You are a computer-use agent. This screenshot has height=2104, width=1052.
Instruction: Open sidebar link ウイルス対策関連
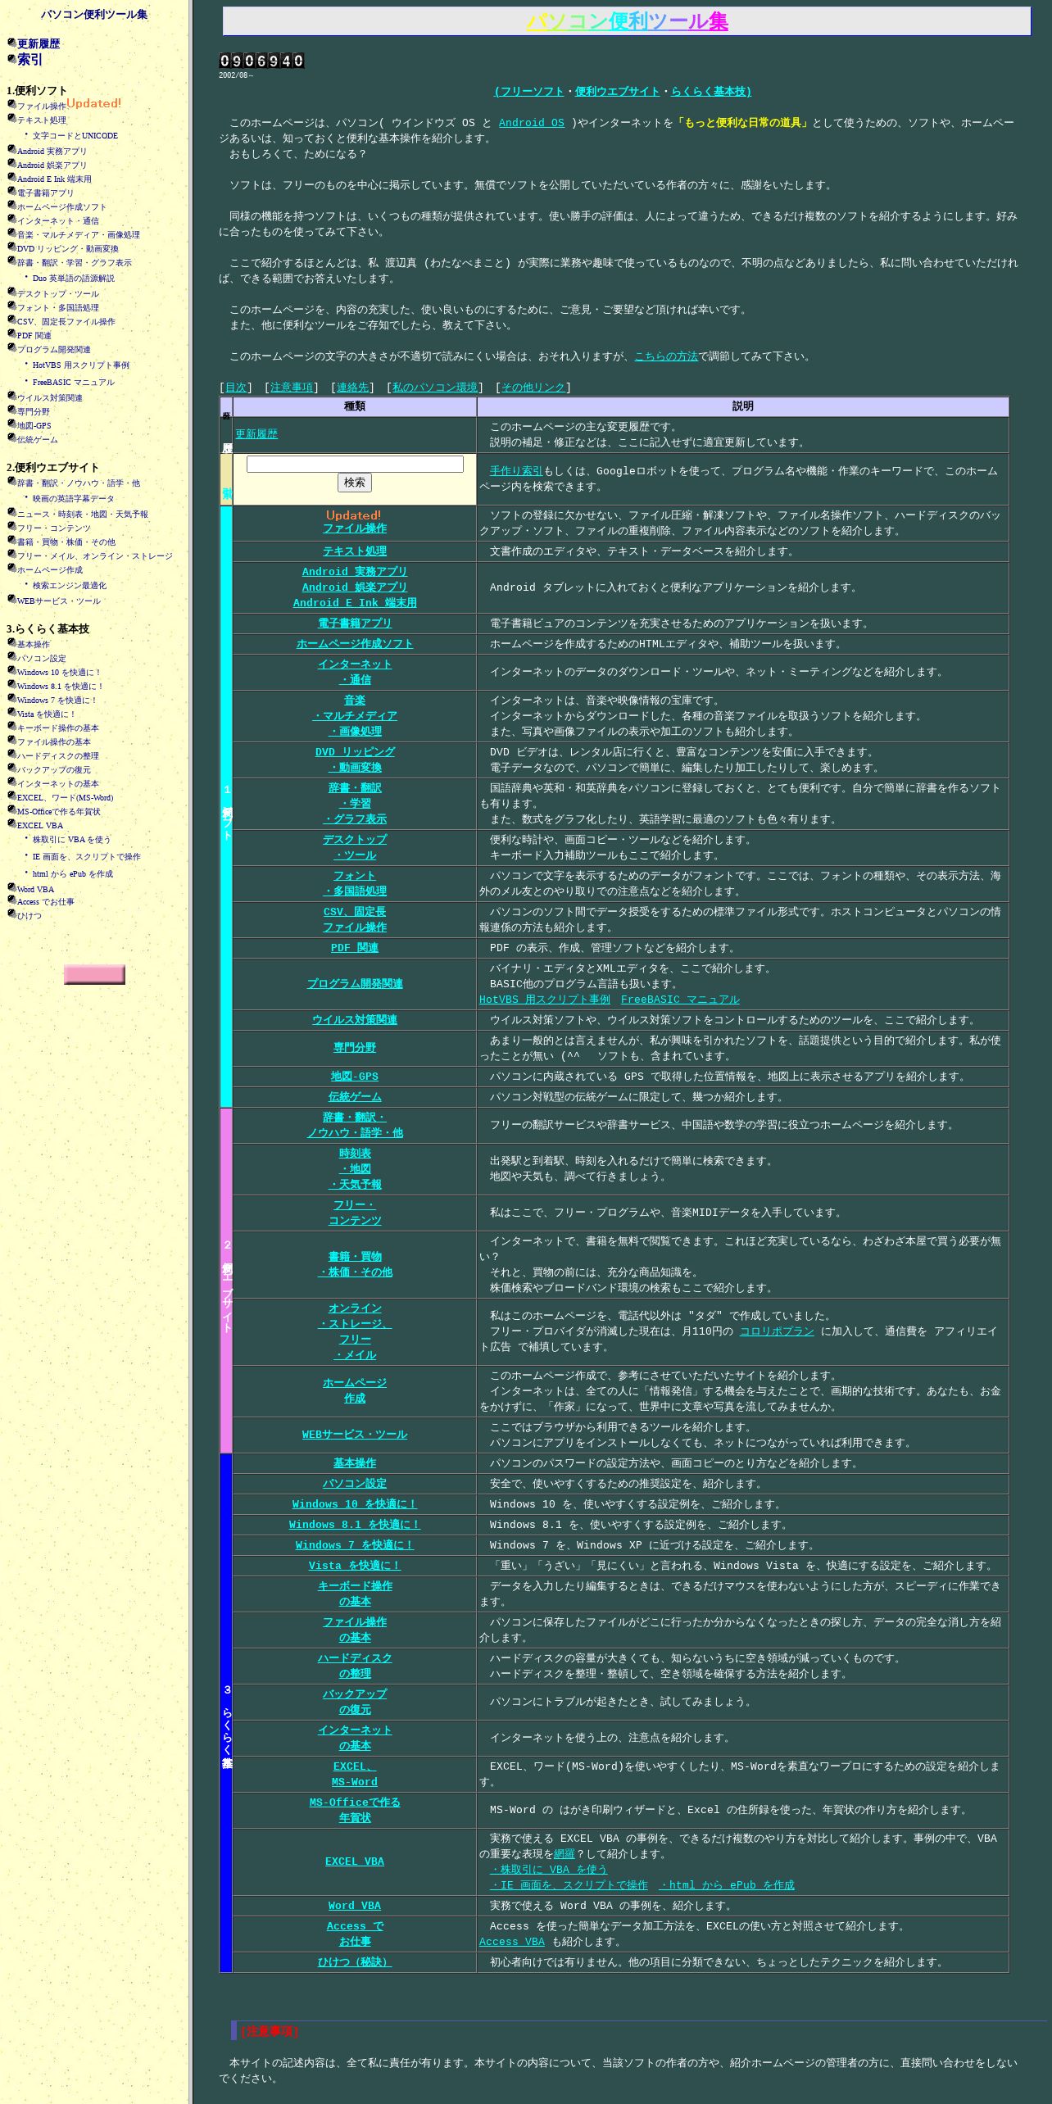click(x=50, y=398)
